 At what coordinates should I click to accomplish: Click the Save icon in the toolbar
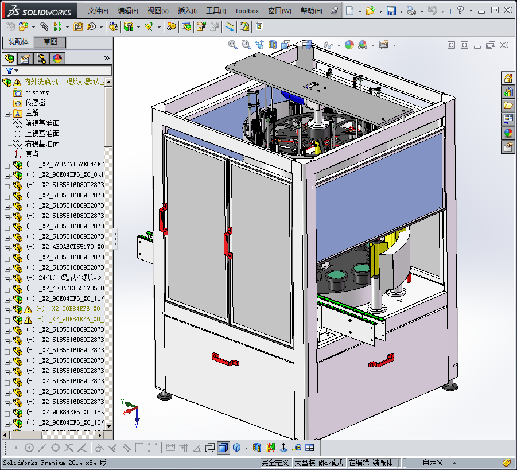(x=391, y=11)
